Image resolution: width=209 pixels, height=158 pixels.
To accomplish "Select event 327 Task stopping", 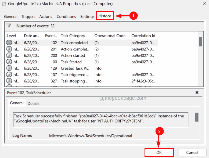I will 82,81.
